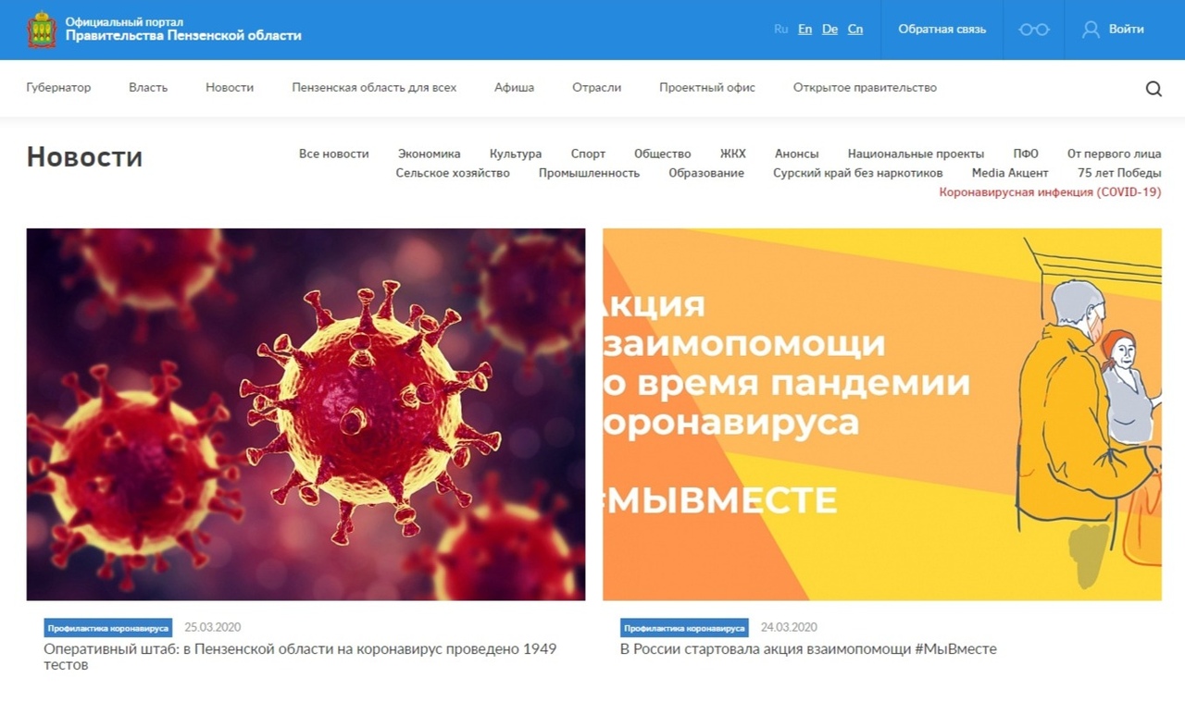Filter news by Культура category
1185x702 pixels.
click(516, 154)
